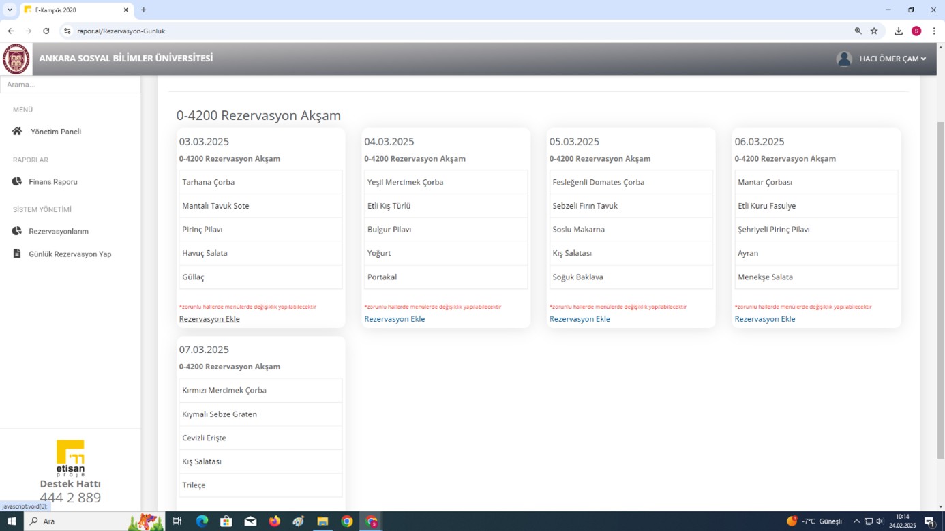Open the Günlük Rezervasyon Yap menu item
945x531 pixels.
click(70, 254)
